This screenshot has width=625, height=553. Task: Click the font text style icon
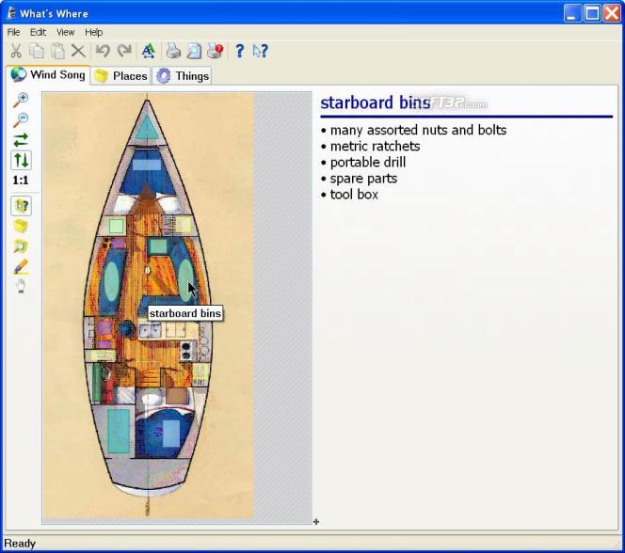(148, 52)
